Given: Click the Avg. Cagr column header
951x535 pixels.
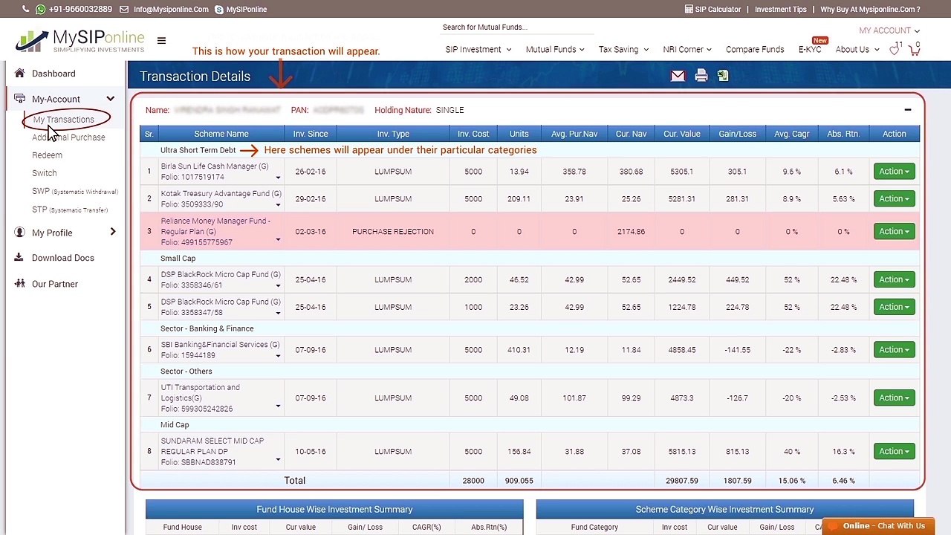Looking at the screenshot, I should pyautogui.click(x=791, y=134).
